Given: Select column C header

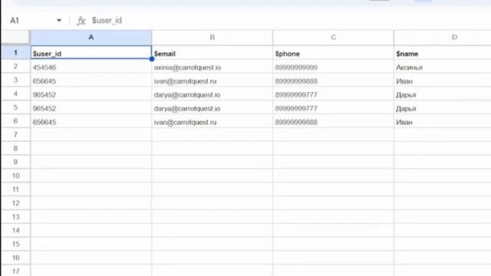Looking at the screenshot, I should 333,38.
